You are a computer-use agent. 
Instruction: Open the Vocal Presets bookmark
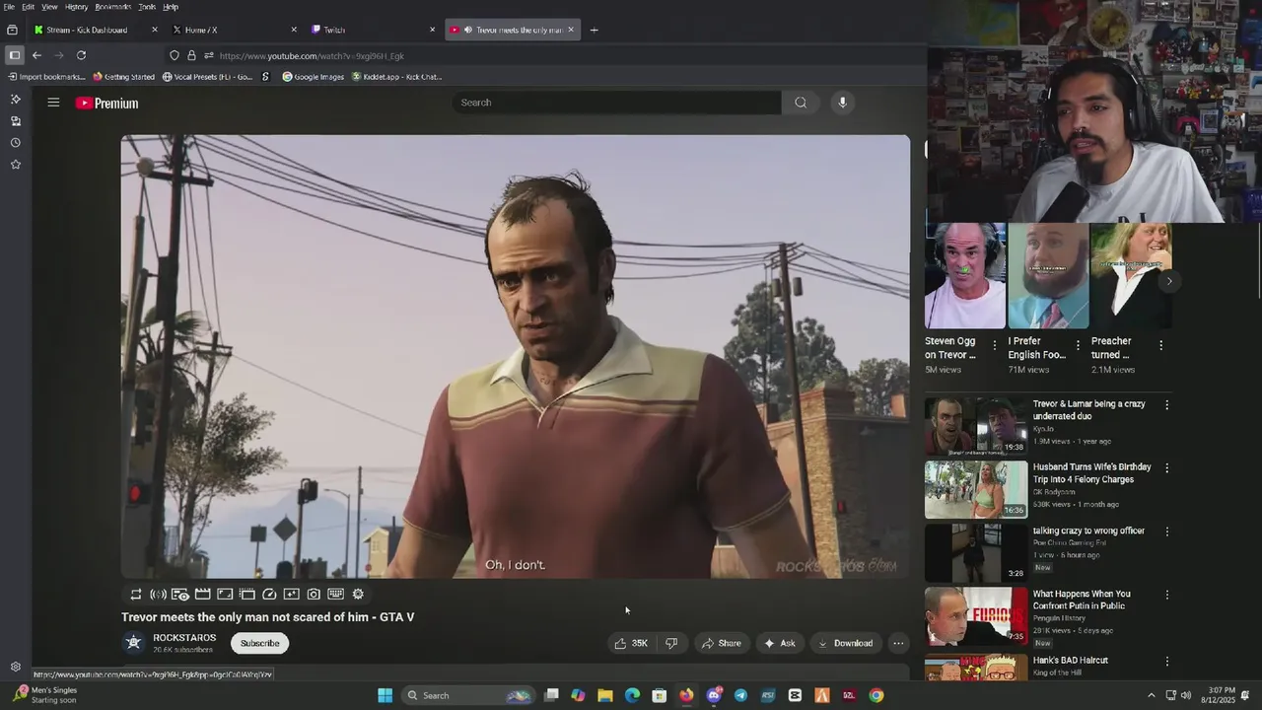coord(207,77)
